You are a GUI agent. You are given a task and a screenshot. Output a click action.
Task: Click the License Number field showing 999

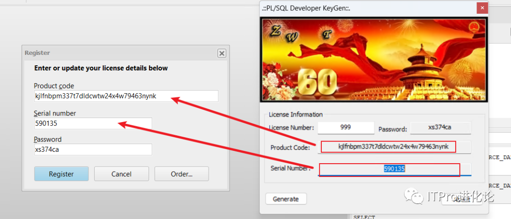click(346, 127)
